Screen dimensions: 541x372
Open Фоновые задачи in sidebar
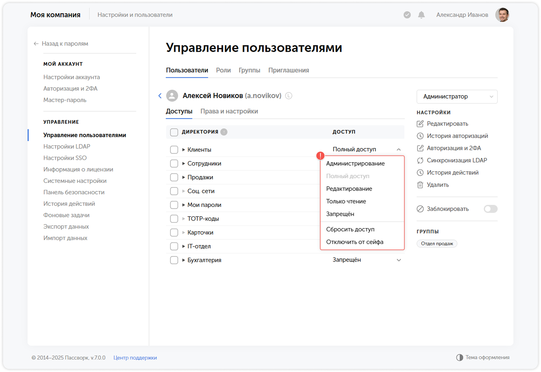[x=66, y=215]
